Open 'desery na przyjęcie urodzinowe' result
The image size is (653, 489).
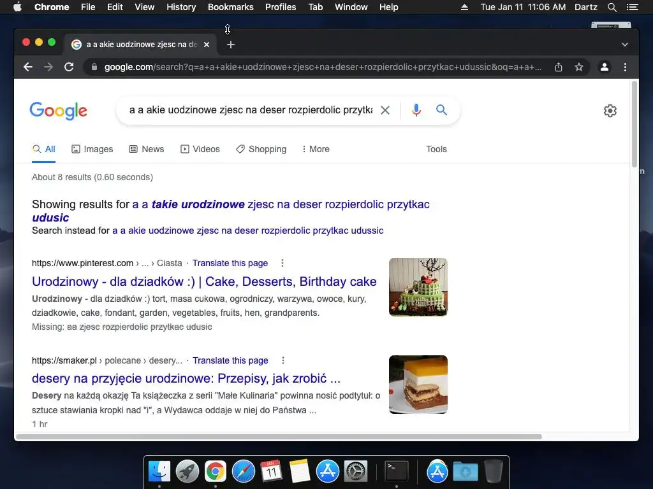(186, 379)
